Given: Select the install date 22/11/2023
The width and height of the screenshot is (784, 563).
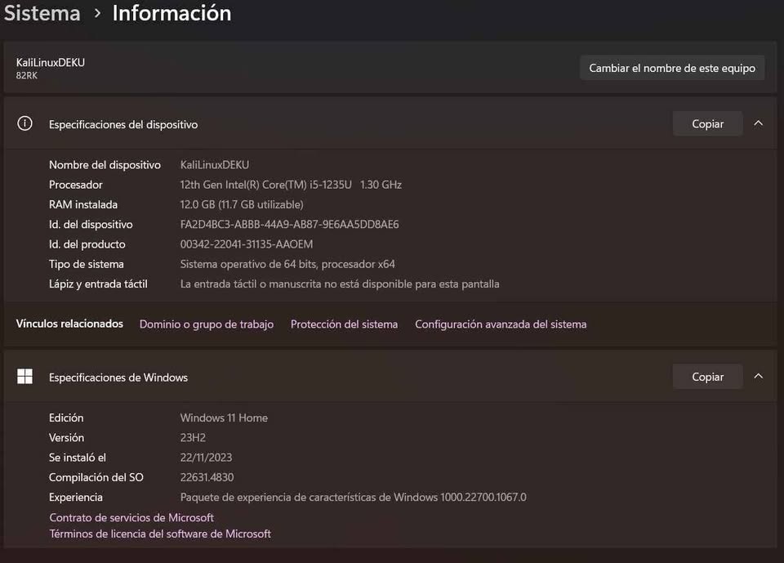Looking at the screenshot, I should click(x=206, y=458).
